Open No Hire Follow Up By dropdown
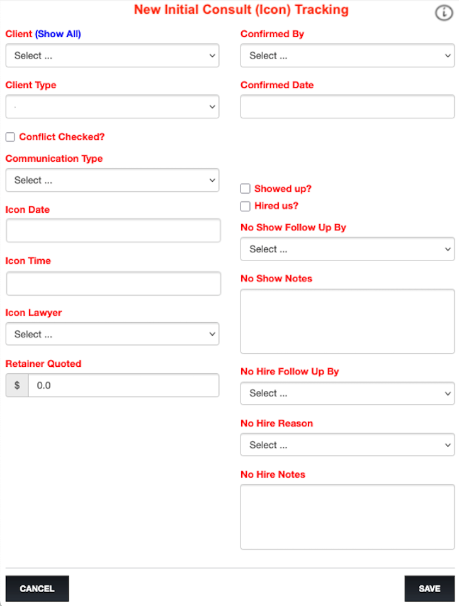 (x=347, y=393)
